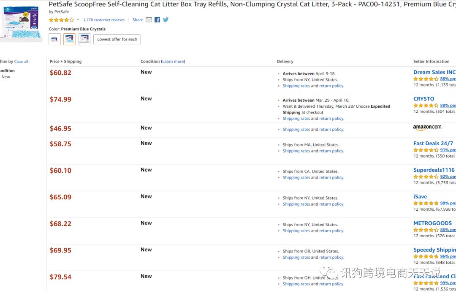Click Ships from CA, United States text

click(311, 171)
